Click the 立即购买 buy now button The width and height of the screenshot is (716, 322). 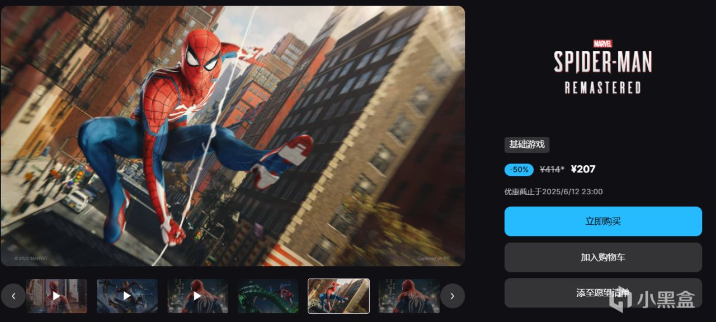pos(603,222)
